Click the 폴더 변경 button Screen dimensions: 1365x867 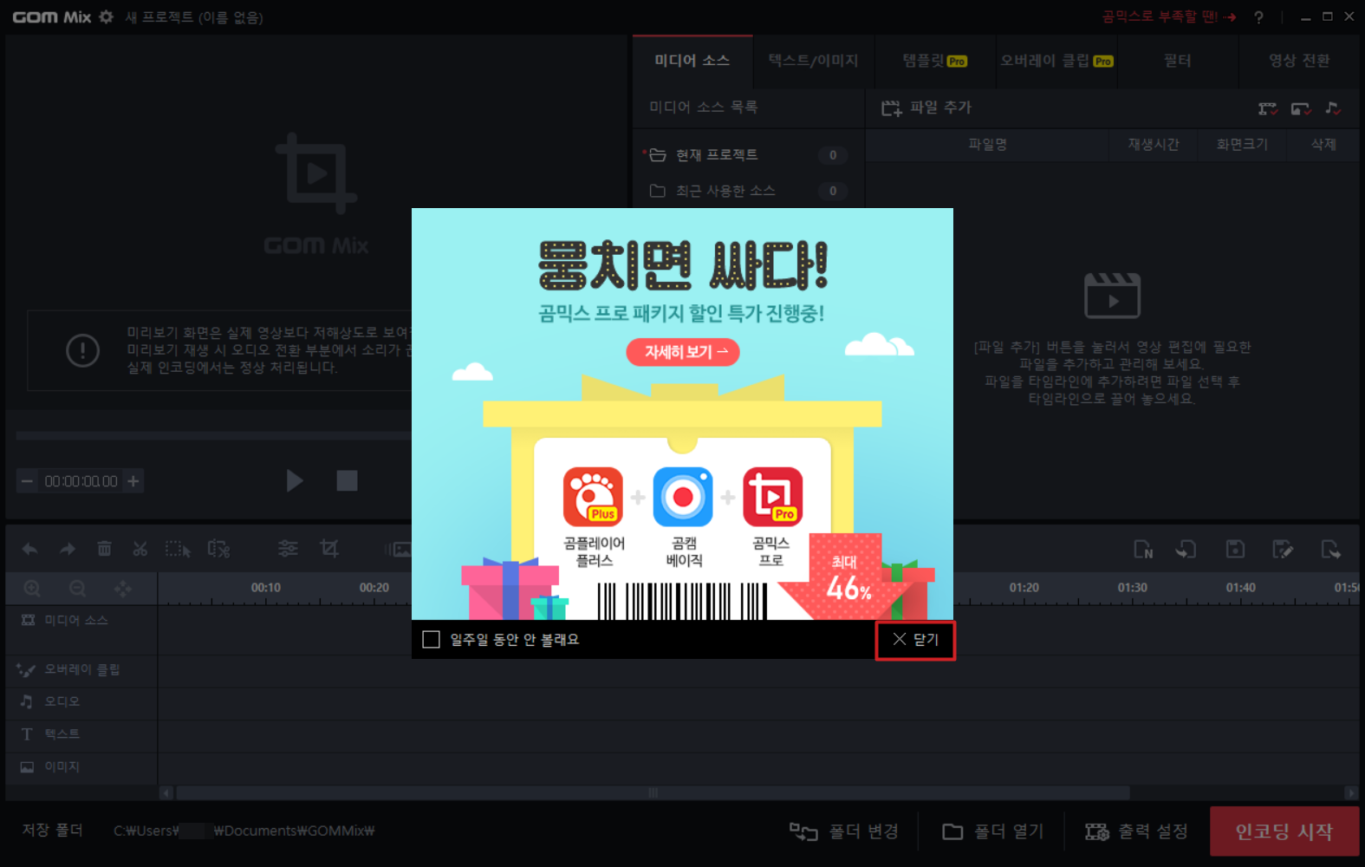pos(843,831)
